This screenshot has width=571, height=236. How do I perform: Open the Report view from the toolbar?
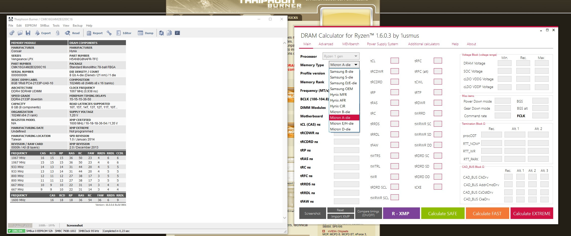[95, 33]
